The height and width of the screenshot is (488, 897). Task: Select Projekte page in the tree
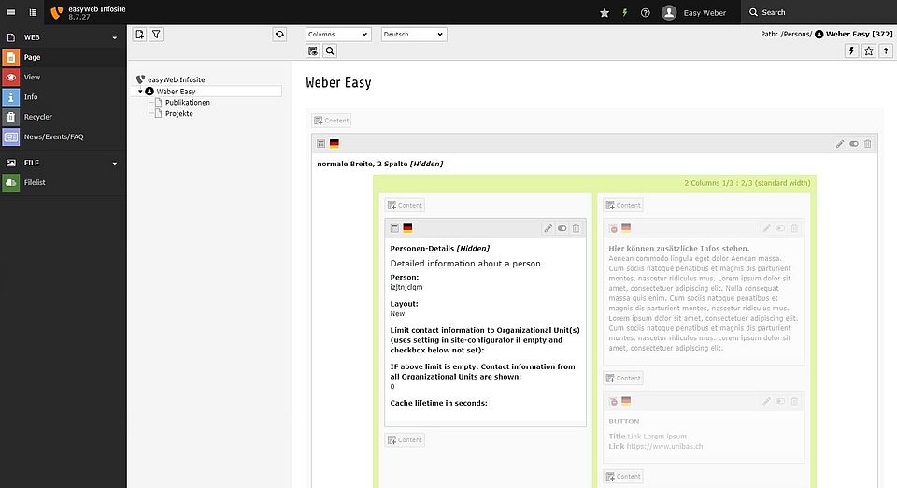[x=179, y=113]
